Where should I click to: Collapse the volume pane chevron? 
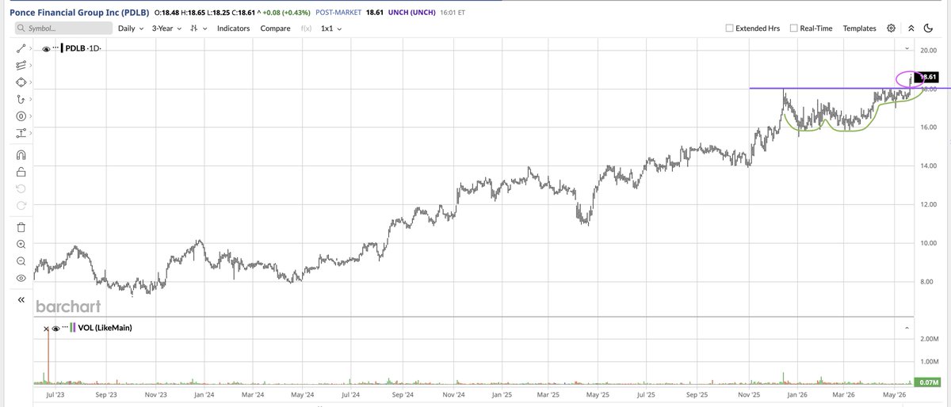pyautogui.click(x=908, y=328)
